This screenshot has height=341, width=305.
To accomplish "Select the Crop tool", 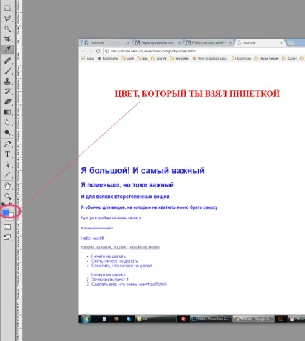I will point(7,39).
